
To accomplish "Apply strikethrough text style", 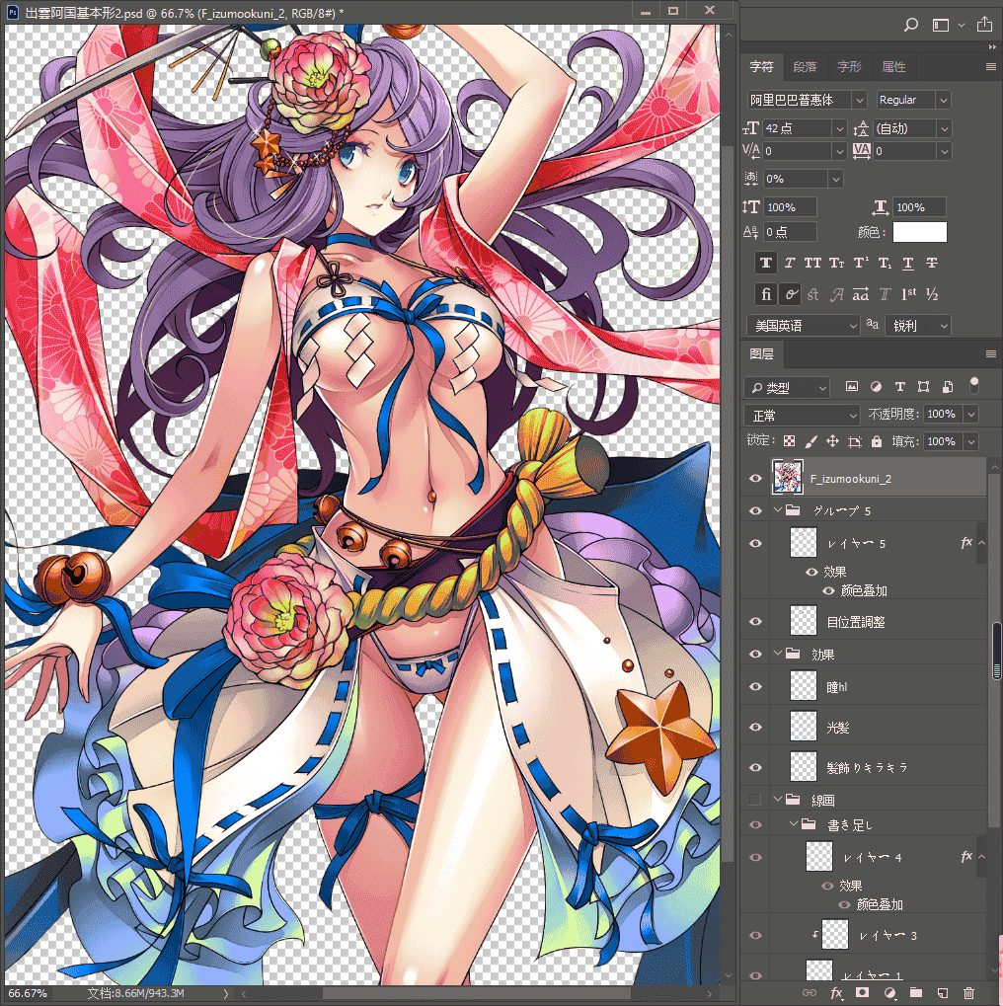I will 932,263.
